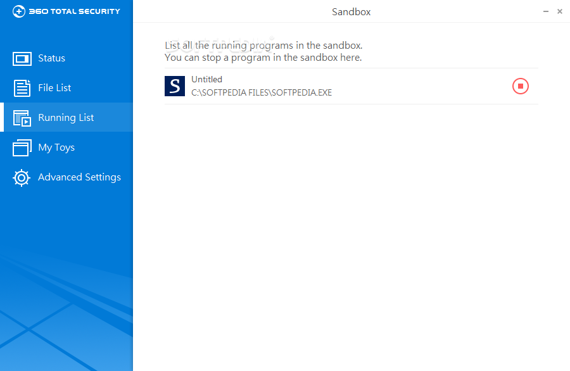The width and height of the screenshot is (570, 371).
Task: Close the Sandbox window
Action: click(x=560, y=11)
